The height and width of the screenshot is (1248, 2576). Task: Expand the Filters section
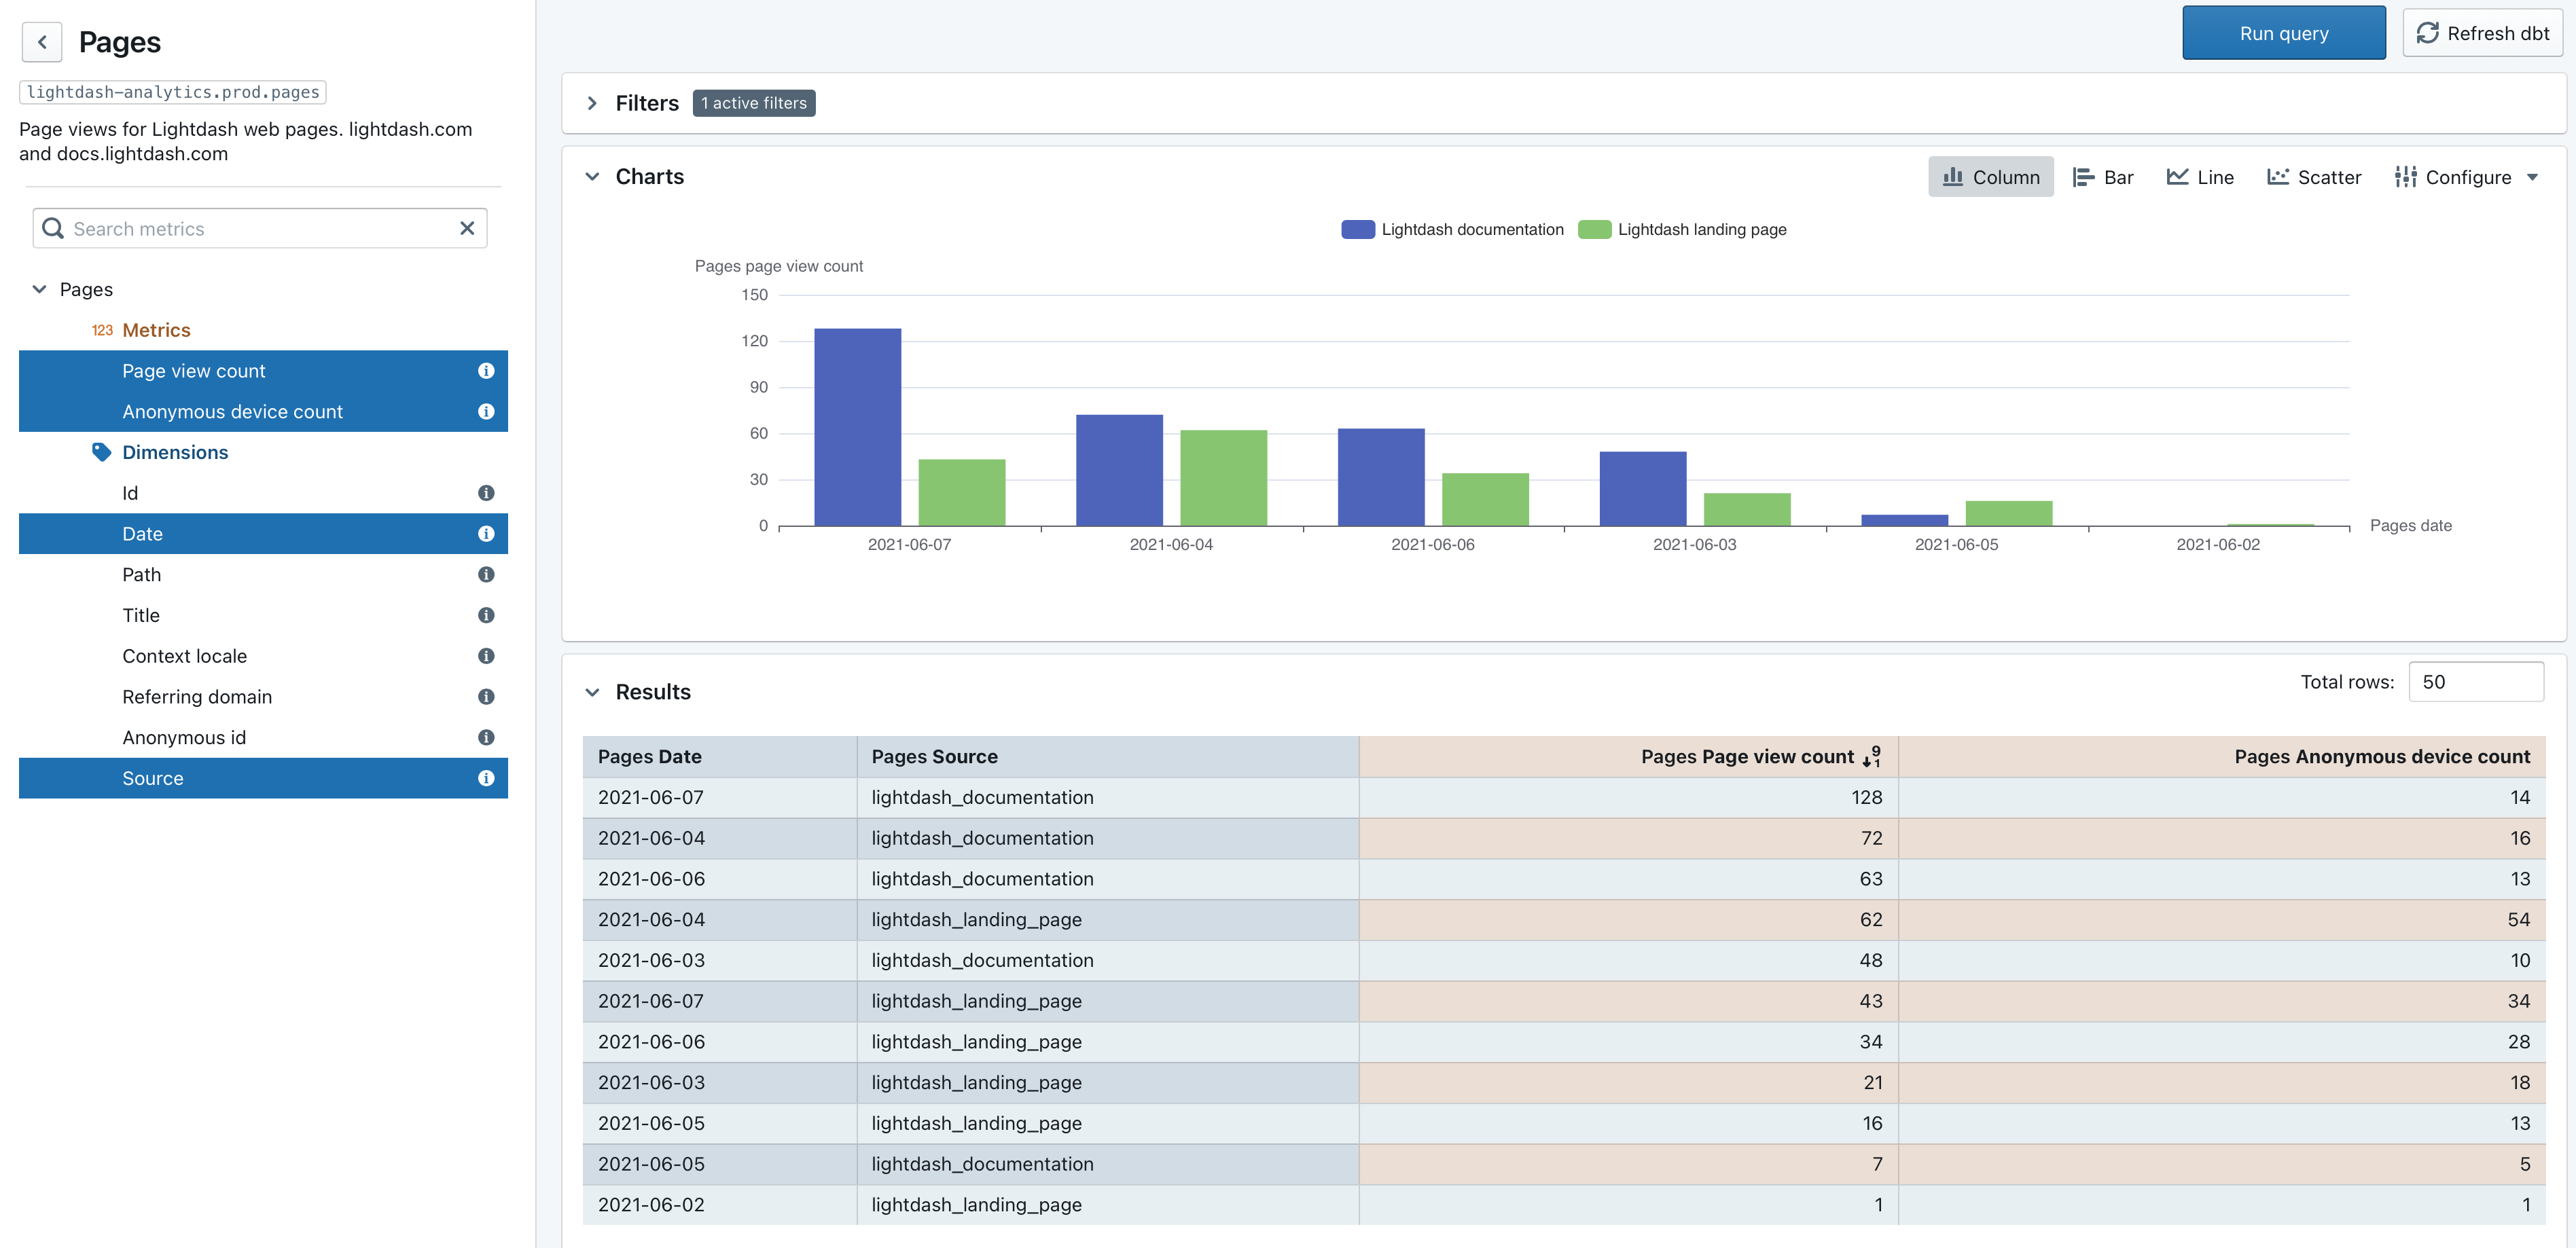592,103
